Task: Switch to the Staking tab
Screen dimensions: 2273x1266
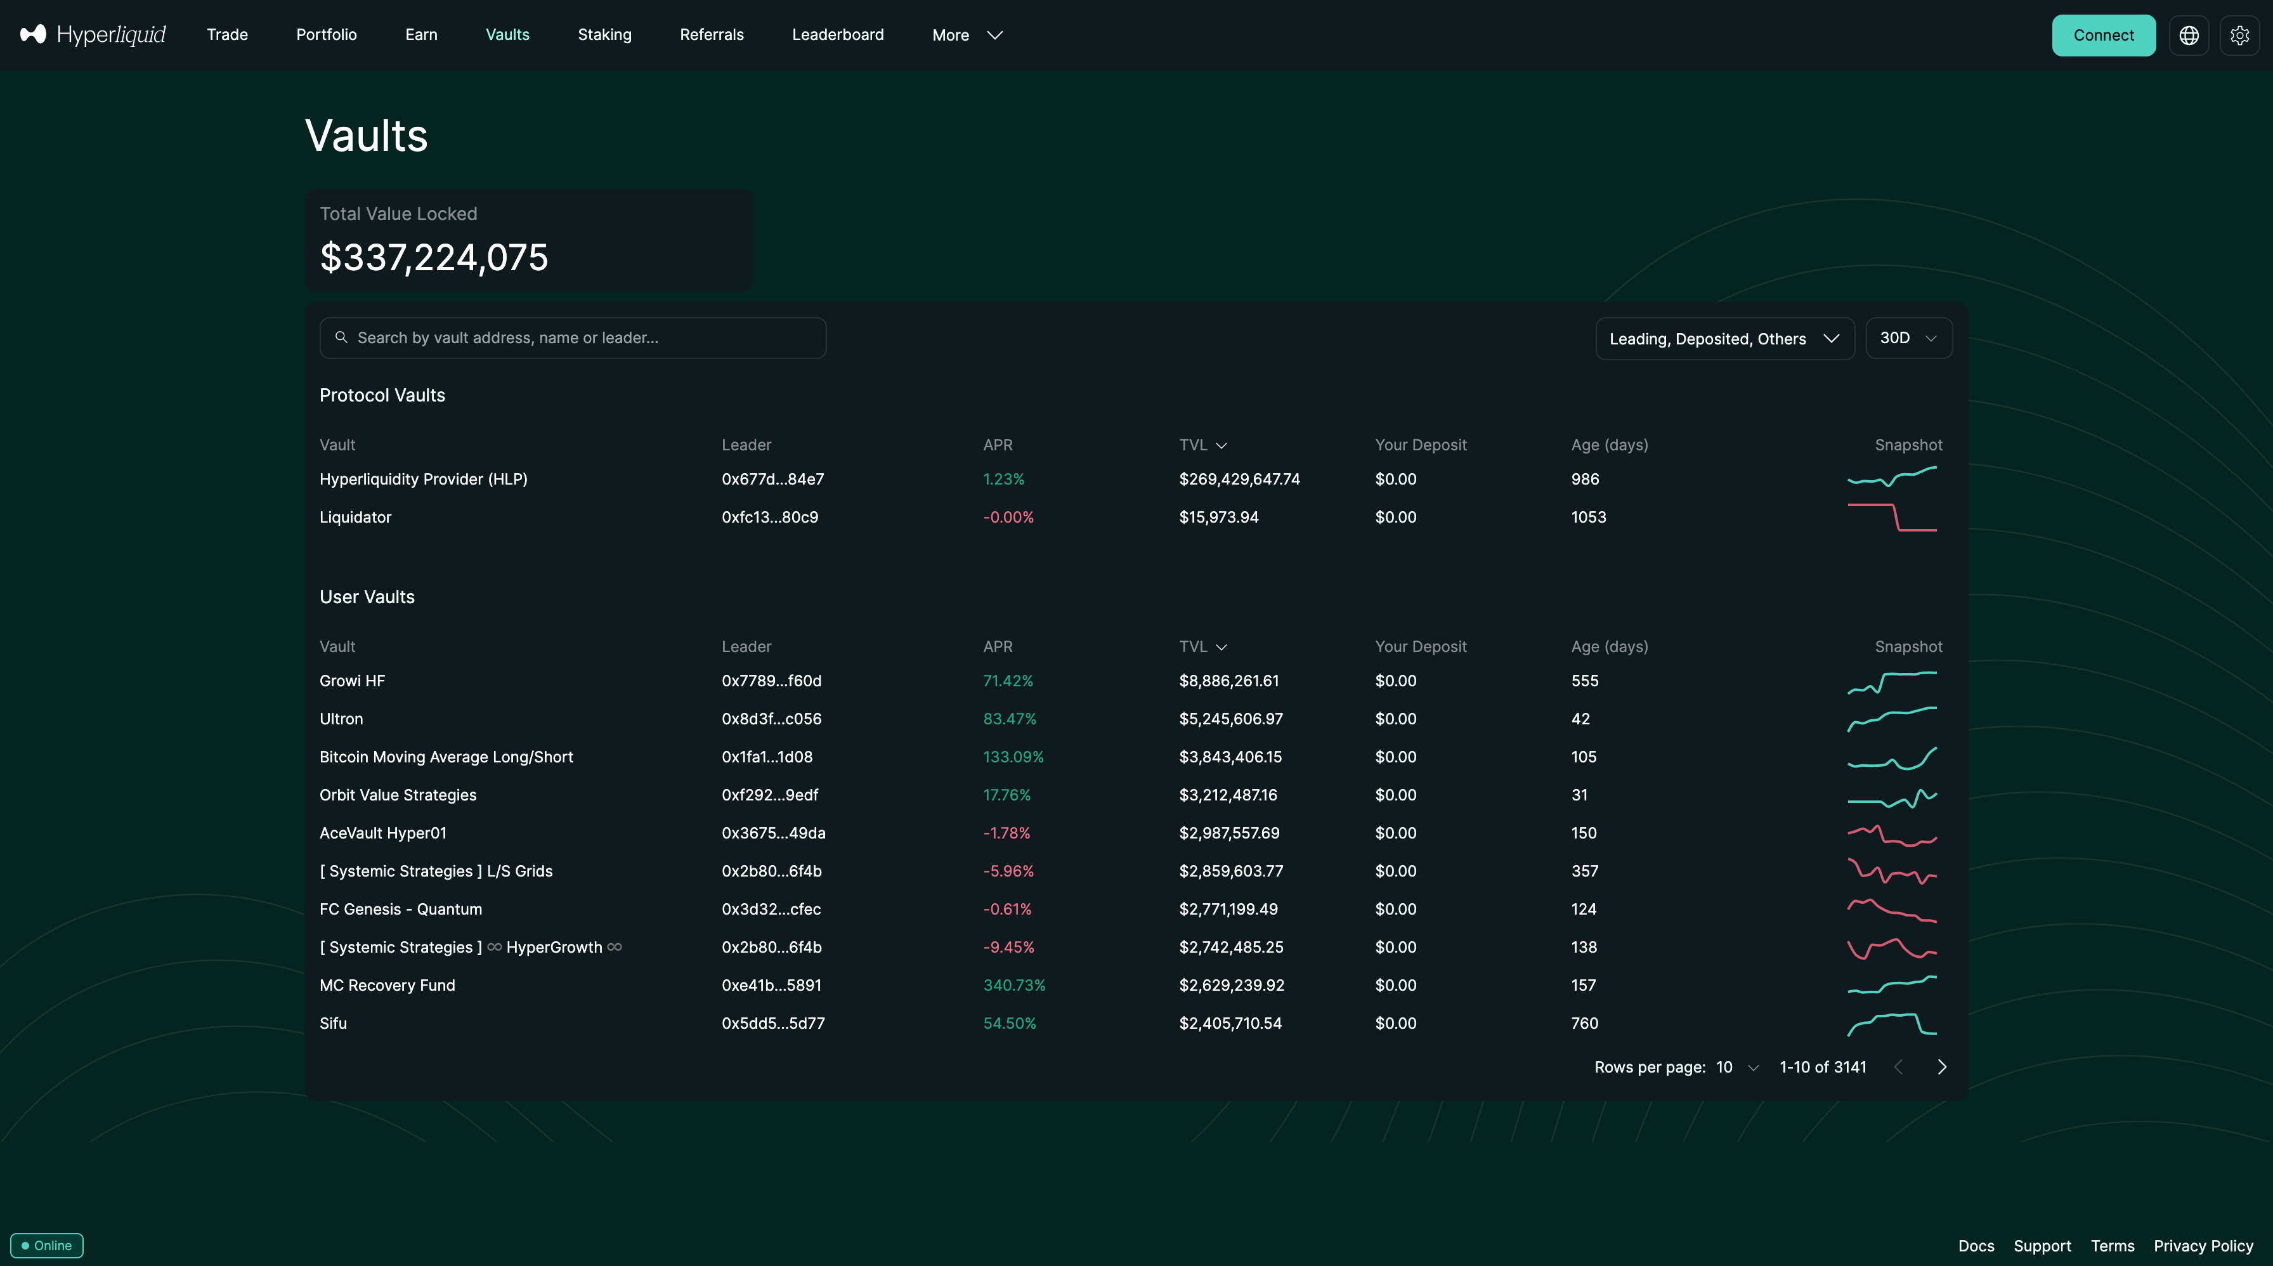Action: 604,34
